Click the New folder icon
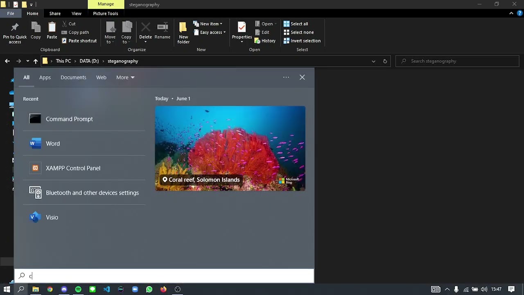 click(x=183, y=29)
